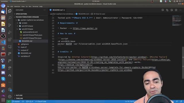The width and height of the screenshot is (184, 103).
Task: Click the remote window indicator in status bar
Action: click(x=9, y=102)
